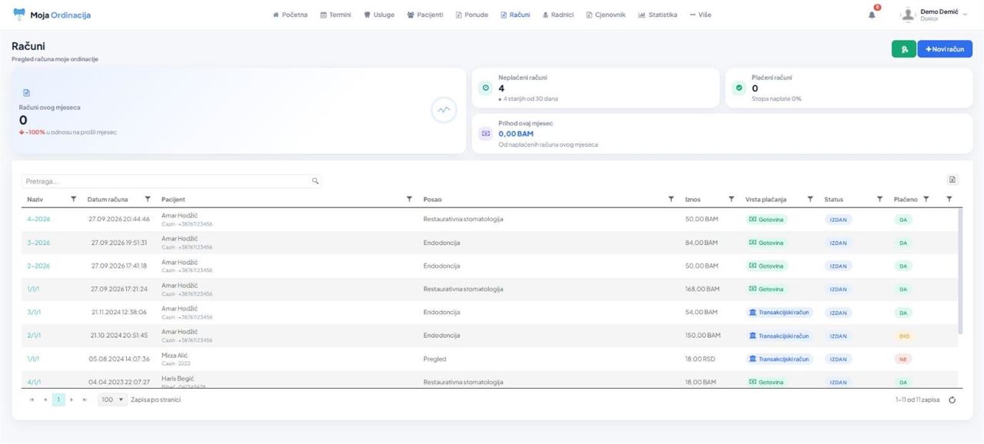984x444 pixels.
Task: Open invoice 3/1/1
Action: (34, 313)
